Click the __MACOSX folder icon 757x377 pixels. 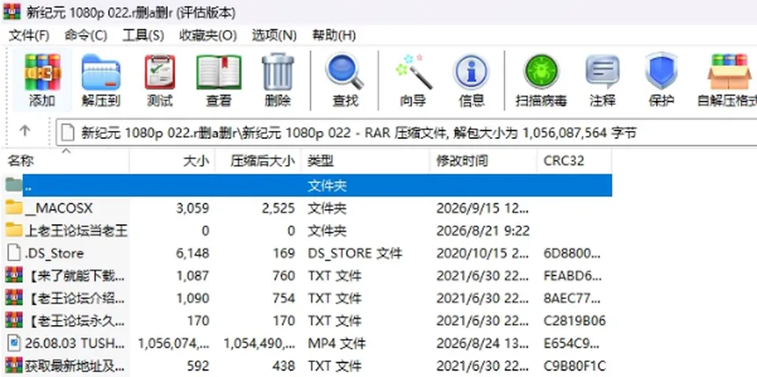pyautogui.click(x=14, y=208)
